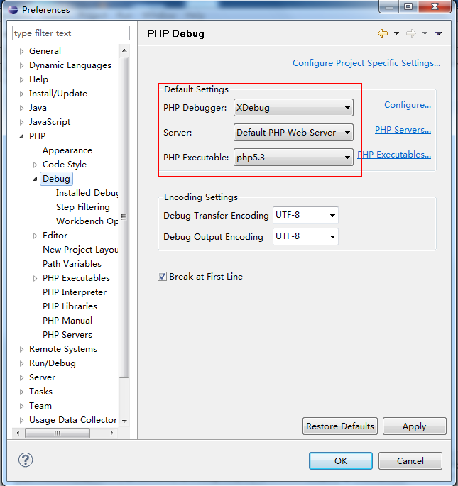The image size is (458, 486).
Task: Click the Cancel button
Action: [x=410, y=460]
